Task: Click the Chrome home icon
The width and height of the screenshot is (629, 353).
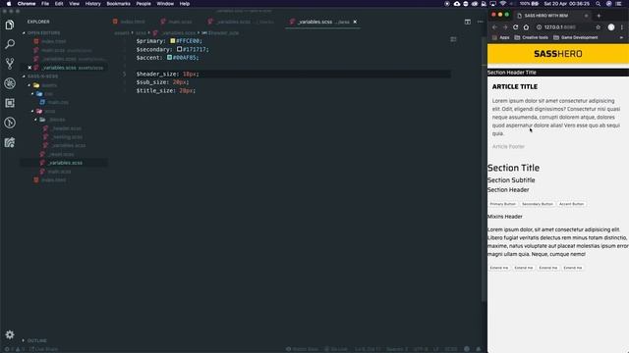Action: click(x=526, y=27)
